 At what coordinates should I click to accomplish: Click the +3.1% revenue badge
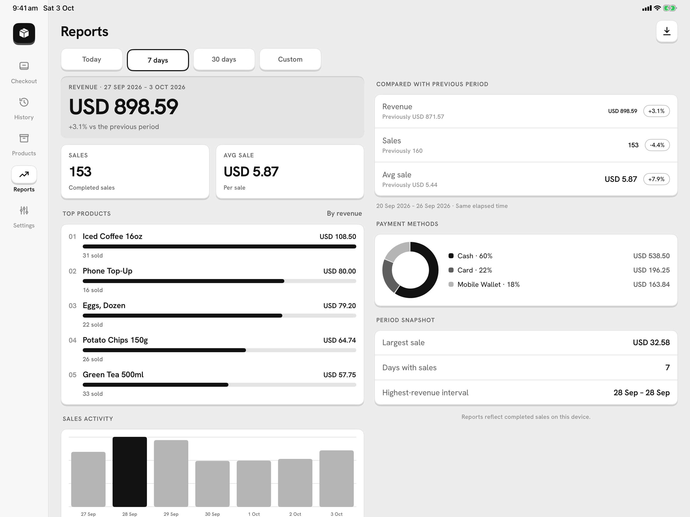[x=656, y=111]
